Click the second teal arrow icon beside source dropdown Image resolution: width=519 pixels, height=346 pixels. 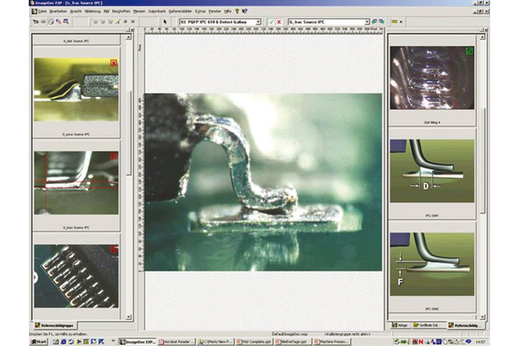(382, 21)
